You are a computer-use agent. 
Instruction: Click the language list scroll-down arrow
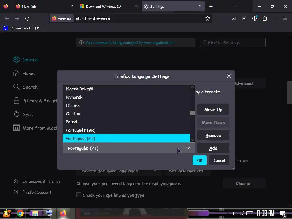192,140
